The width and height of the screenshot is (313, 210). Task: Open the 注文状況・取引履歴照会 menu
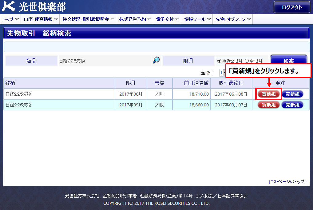click(88, 19)
